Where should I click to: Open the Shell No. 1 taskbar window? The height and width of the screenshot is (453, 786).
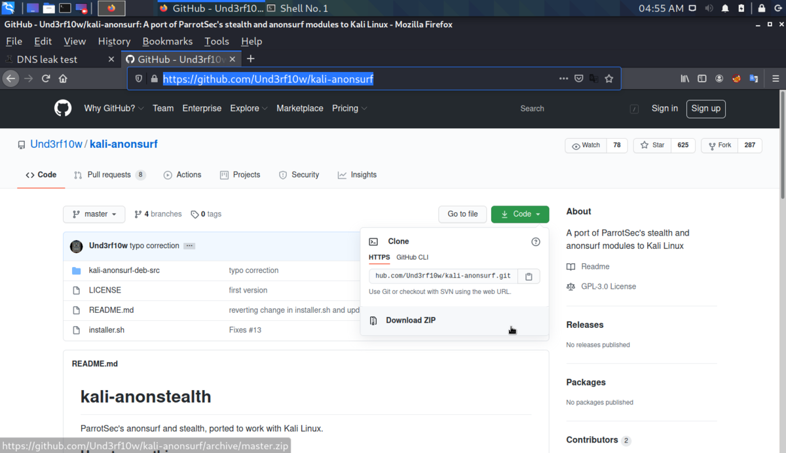(x=298, y=9)
